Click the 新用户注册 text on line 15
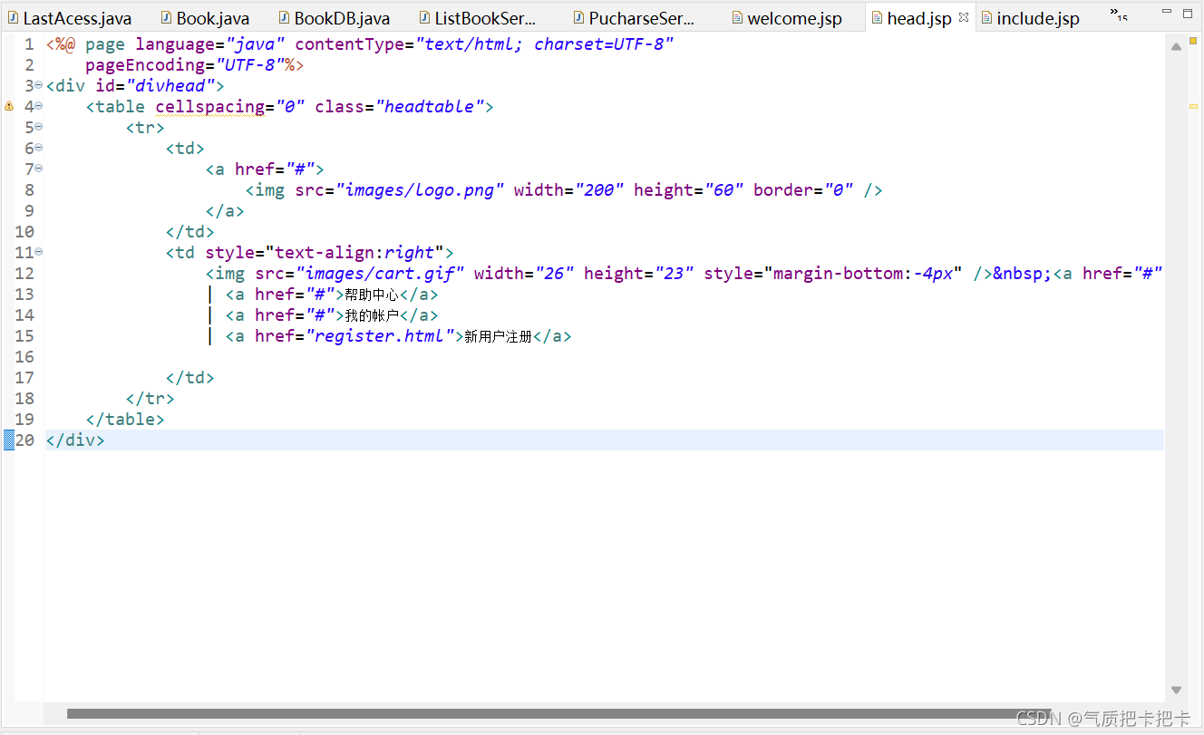 click(498, 336)
